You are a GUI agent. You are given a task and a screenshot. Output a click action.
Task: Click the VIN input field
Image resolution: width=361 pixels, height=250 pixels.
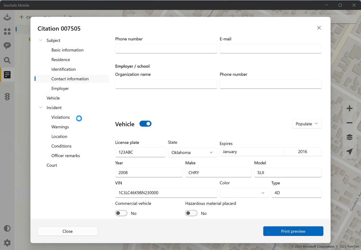pyautogui.click(x=166, y=193)
